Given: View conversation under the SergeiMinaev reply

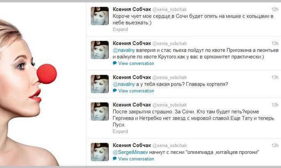Looking at the screenshot, I should point(136,159).
